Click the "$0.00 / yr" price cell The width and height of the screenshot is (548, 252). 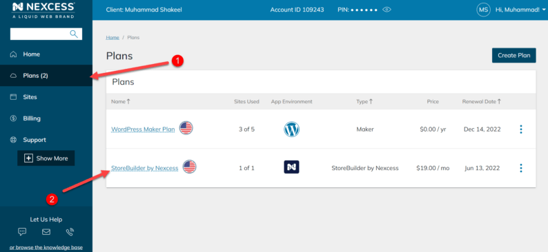[x=433, y=129]
